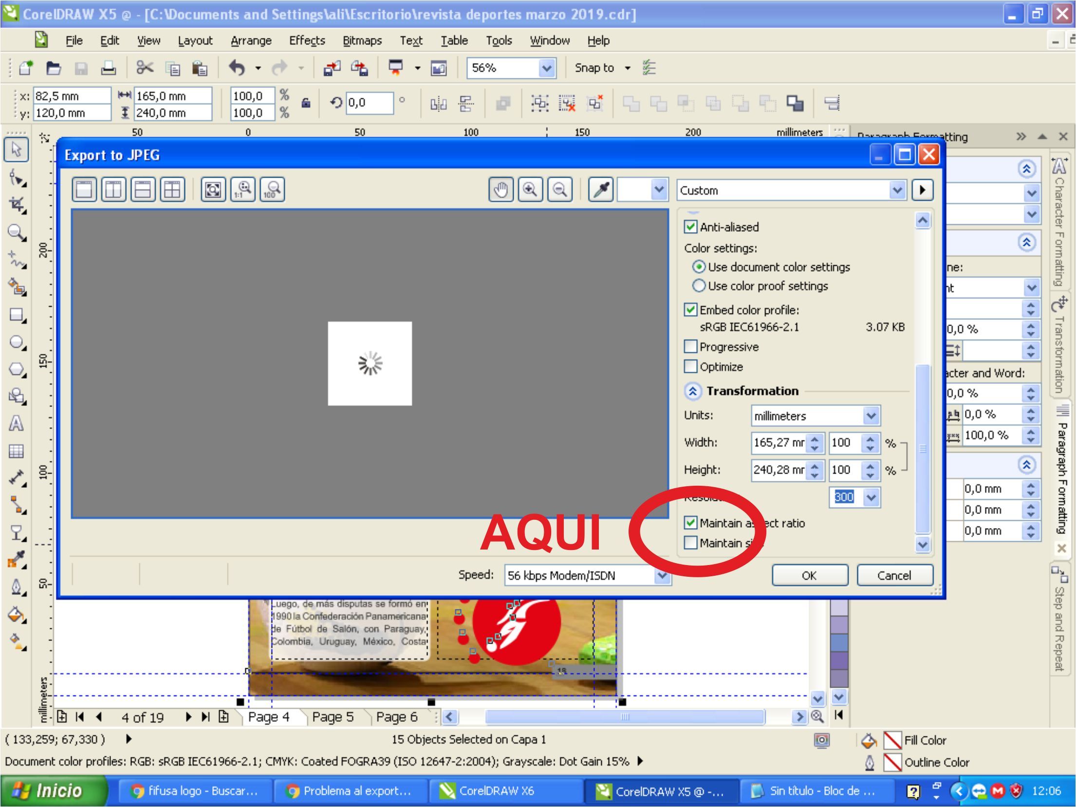Viewport: 1076px width, 807px height.
Task: Select the Polygon tool
Action: 17,369
